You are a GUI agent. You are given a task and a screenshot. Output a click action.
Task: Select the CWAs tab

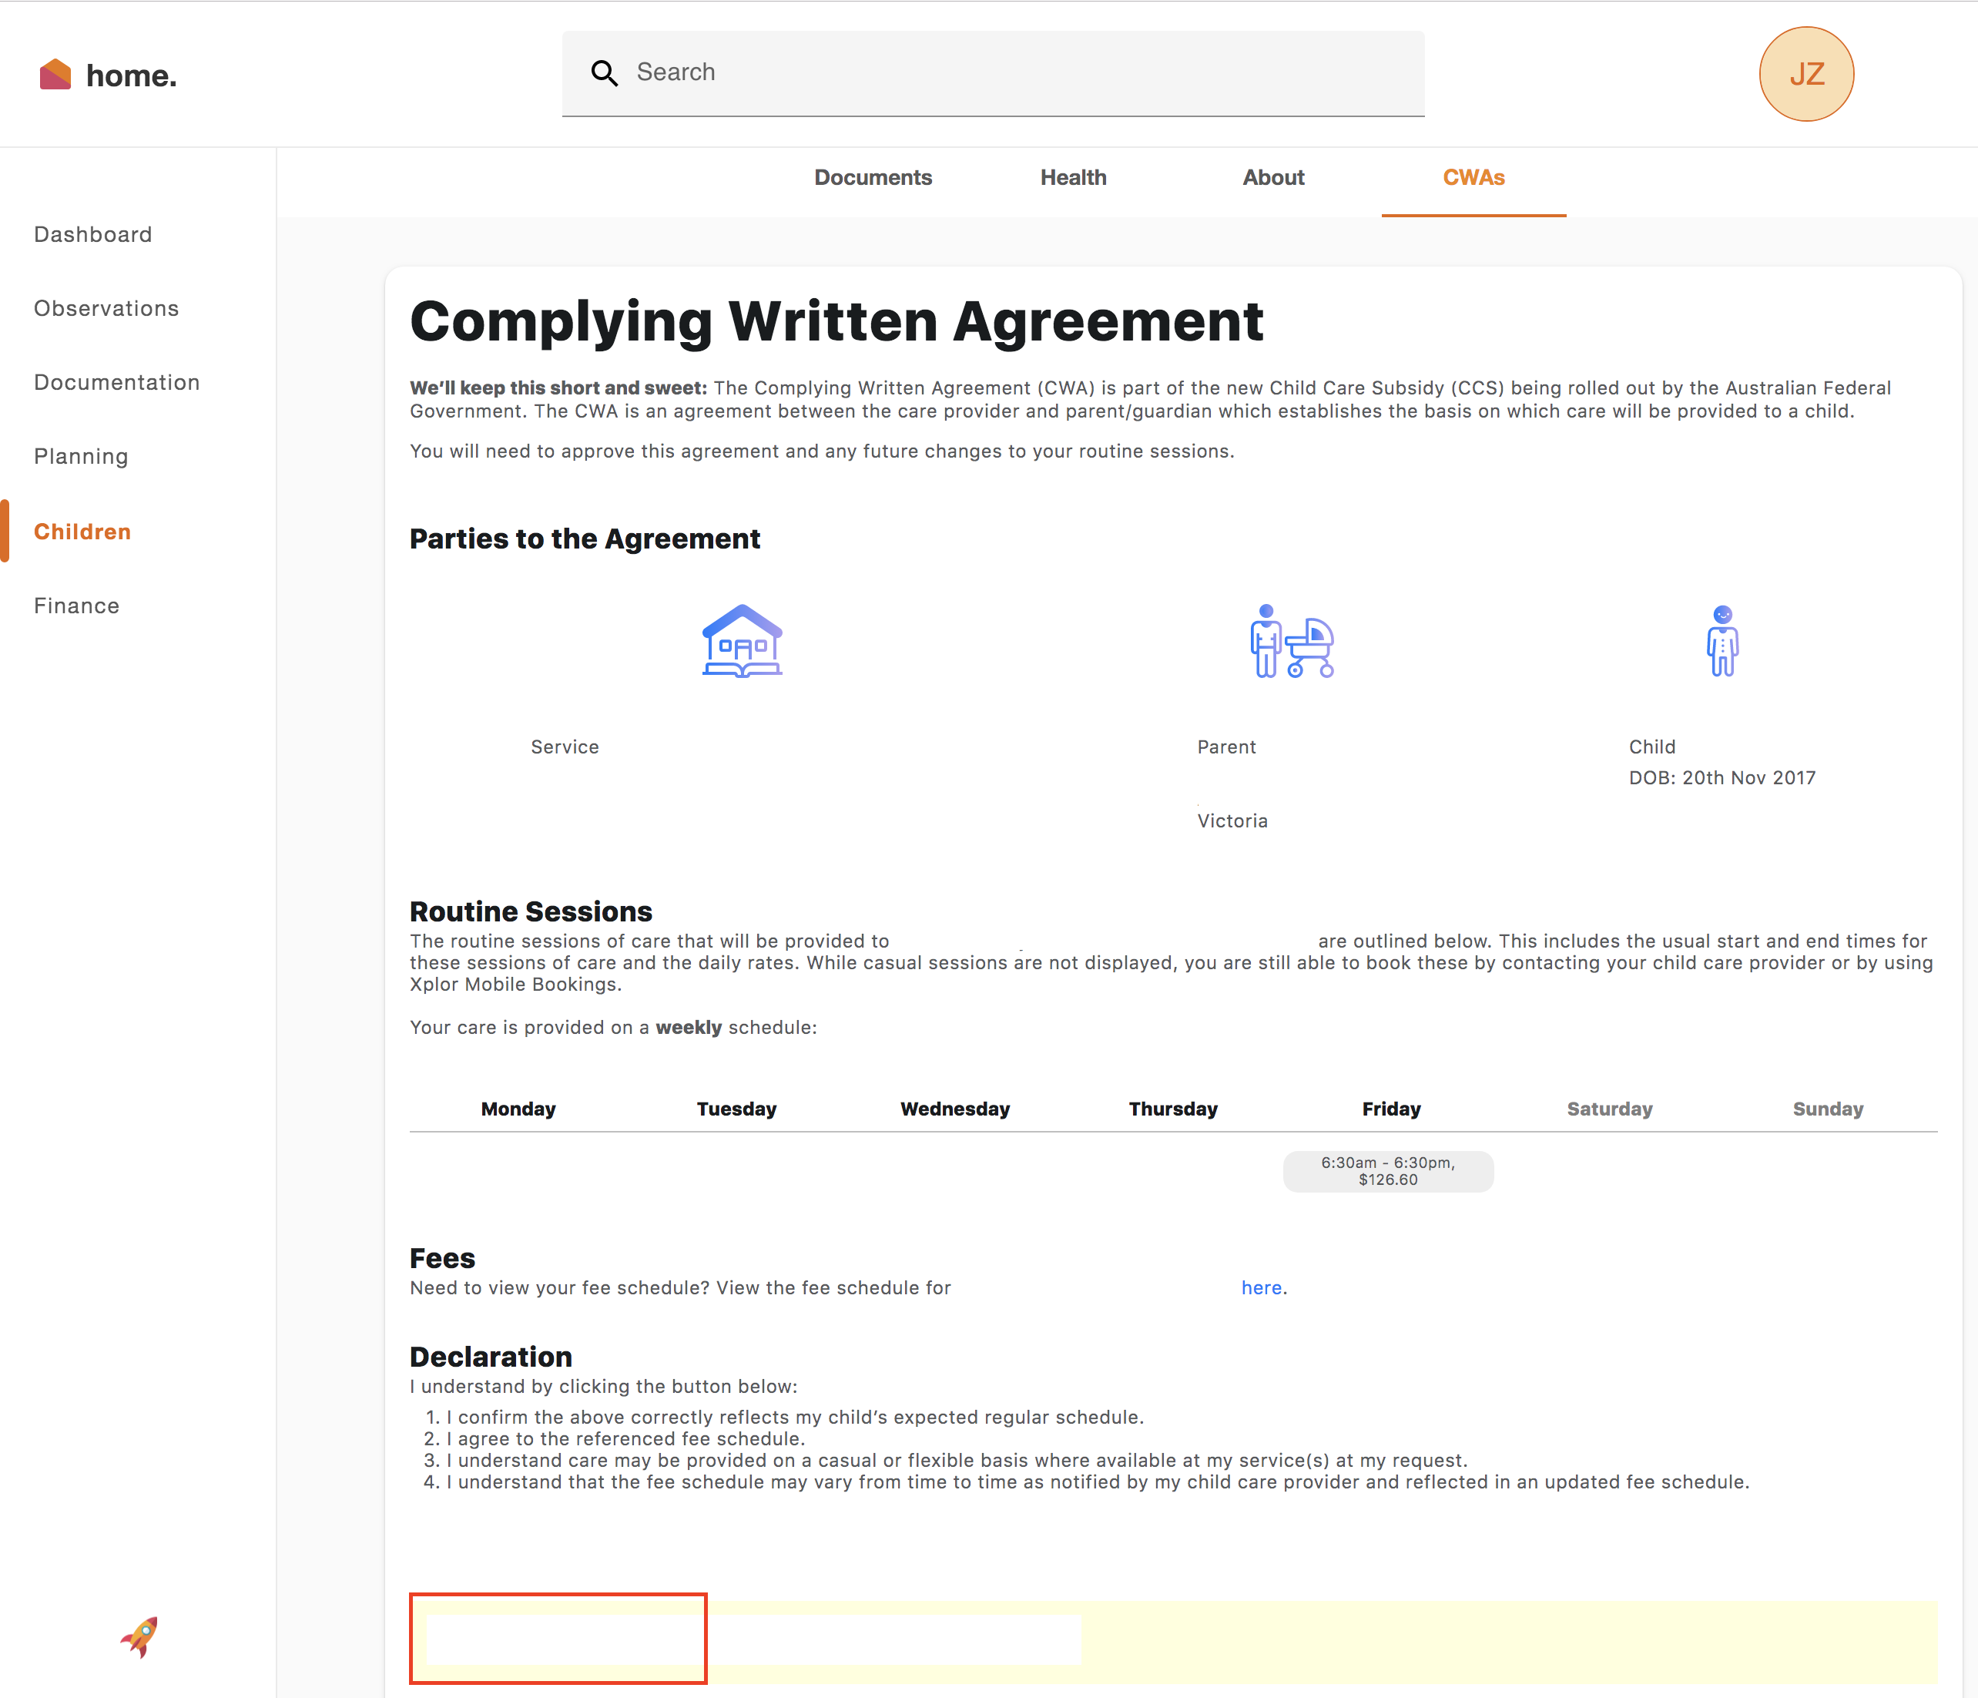click(1473, 178)
